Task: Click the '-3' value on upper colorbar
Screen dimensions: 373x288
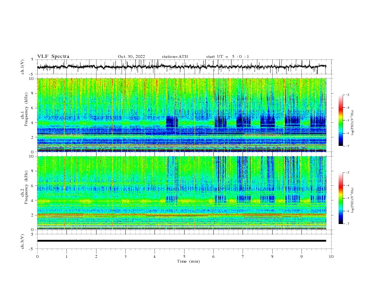Action: pos(348,95)
